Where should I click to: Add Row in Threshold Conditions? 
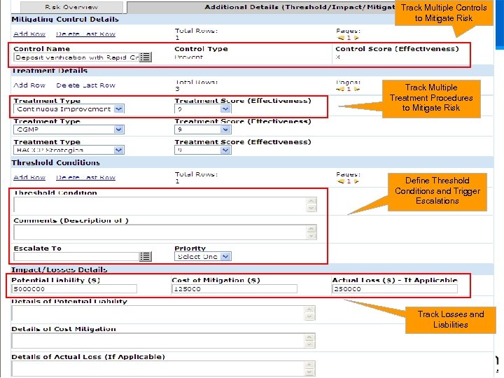29,177
